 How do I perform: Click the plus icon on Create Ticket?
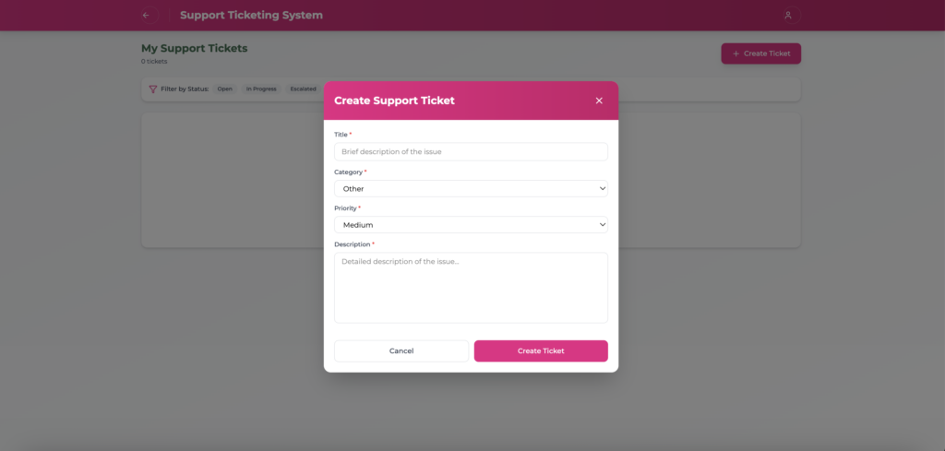(x=736, y=53)
